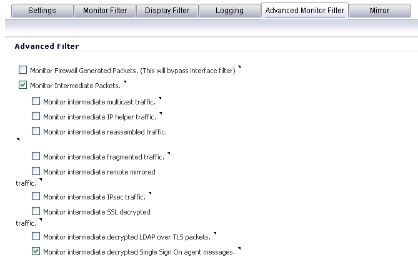
Task: Check decrypted LDAP over TLS packets box
Action: click(x=36, y=236)
